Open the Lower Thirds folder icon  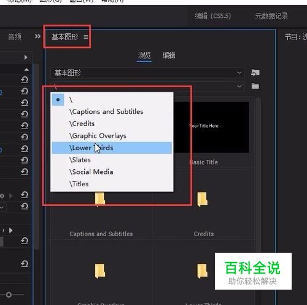click(203, 271)
